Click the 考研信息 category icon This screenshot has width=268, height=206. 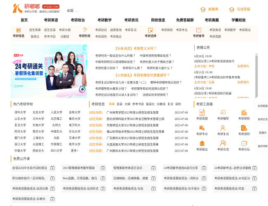[19, 30]
